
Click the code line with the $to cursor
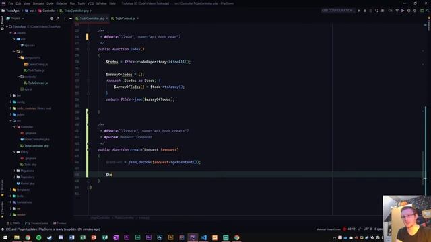point(248,175)
